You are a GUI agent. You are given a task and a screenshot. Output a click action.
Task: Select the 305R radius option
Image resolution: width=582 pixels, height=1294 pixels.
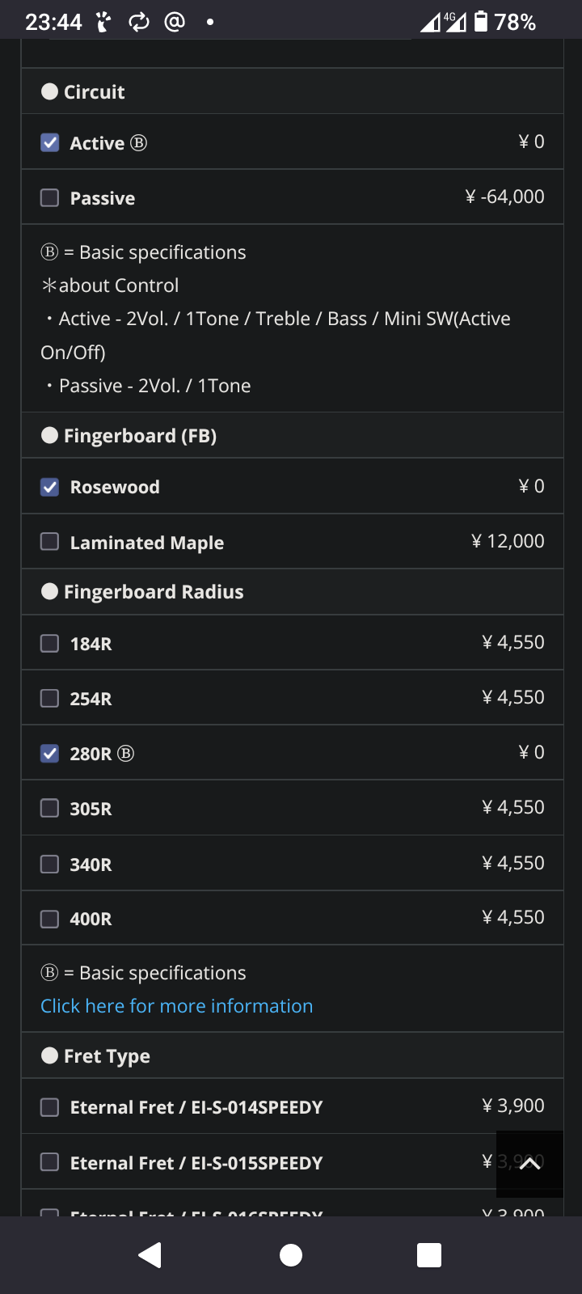[50, 809]
